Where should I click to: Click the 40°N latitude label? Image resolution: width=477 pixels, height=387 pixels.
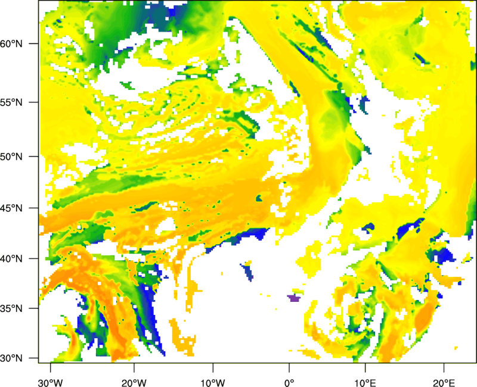point(11,259)
